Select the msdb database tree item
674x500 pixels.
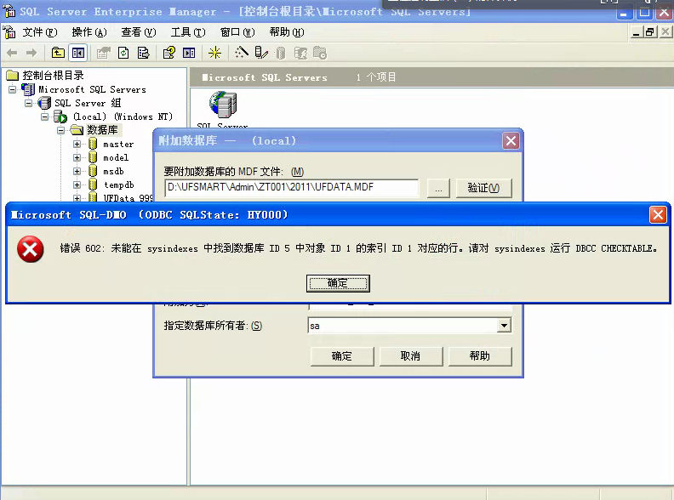coord(113,172)
